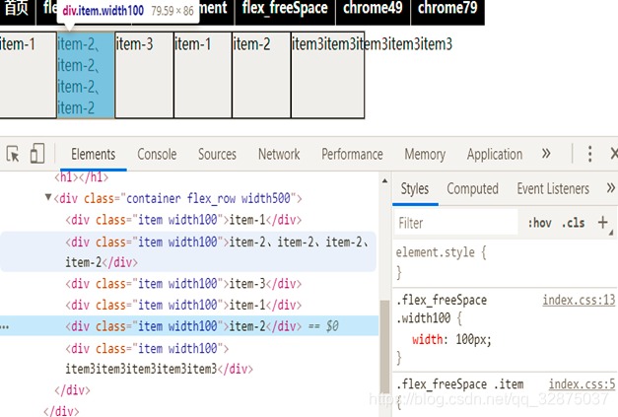Select the item-2、item-2 div DOM row
618x417 pixels.
188,251
